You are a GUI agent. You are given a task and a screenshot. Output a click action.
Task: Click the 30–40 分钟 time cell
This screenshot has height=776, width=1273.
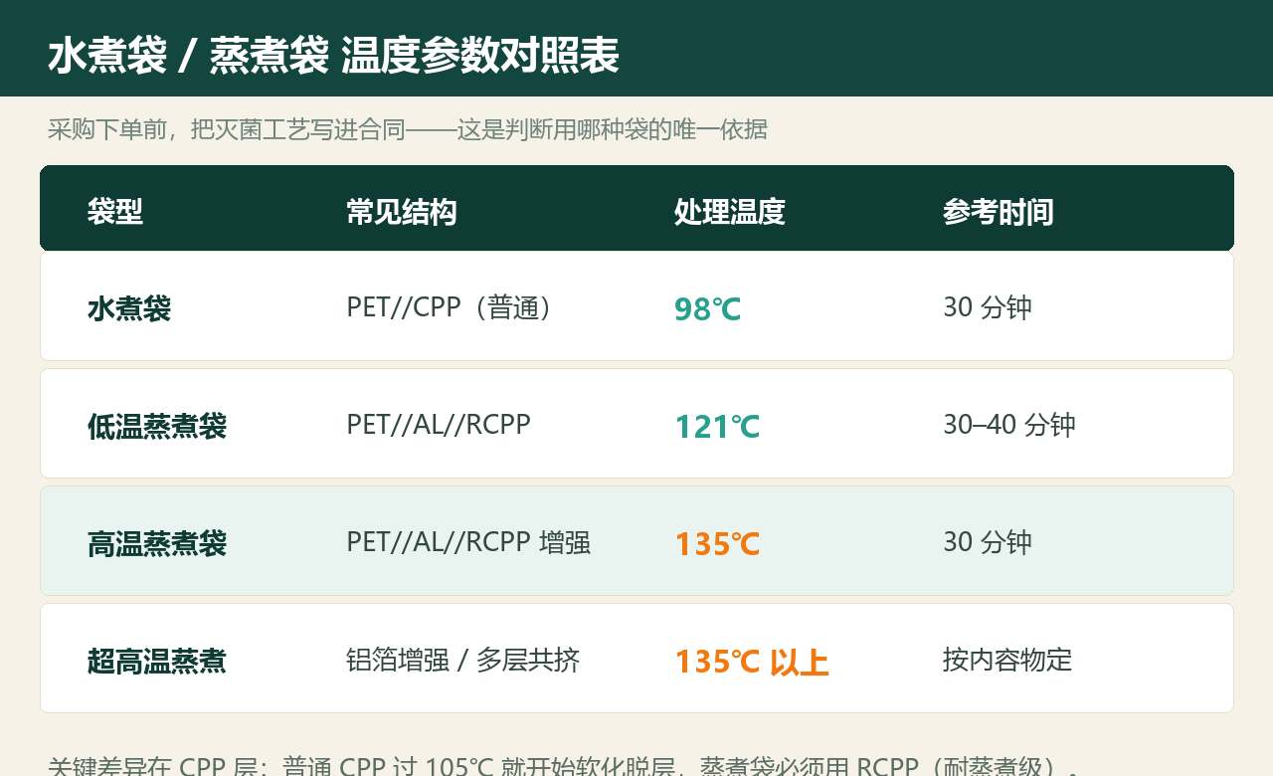[x=1009, y=425]
